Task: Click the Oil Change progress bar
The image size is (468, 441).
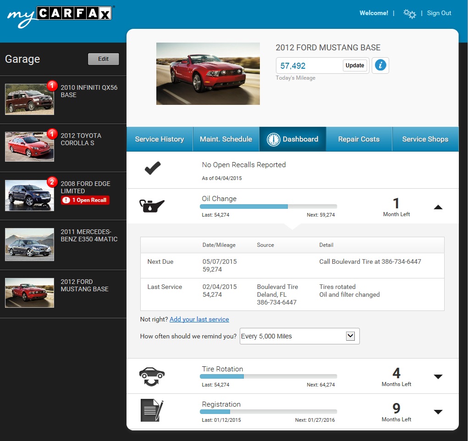Action: tap(268, 207)
